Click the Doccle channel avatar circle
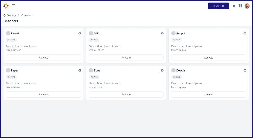The height and width of the screenshot is (138, 253). pos(173,70)
